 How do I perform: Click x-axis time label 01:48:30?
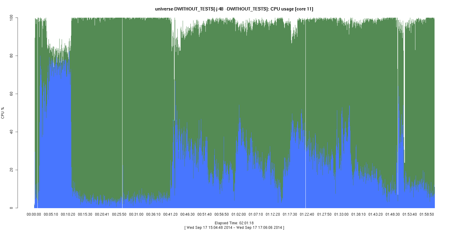point(393,214)
